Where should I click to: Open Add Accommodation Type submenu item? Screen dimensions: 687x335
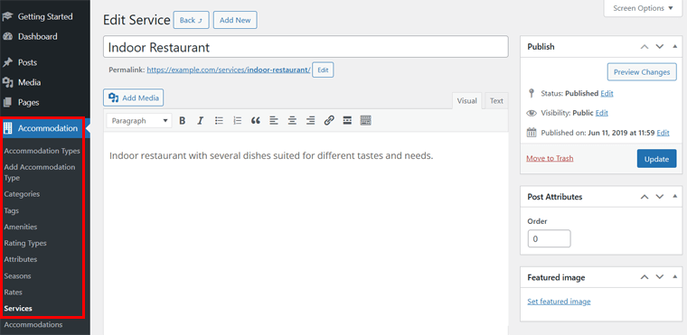[40, 172]
